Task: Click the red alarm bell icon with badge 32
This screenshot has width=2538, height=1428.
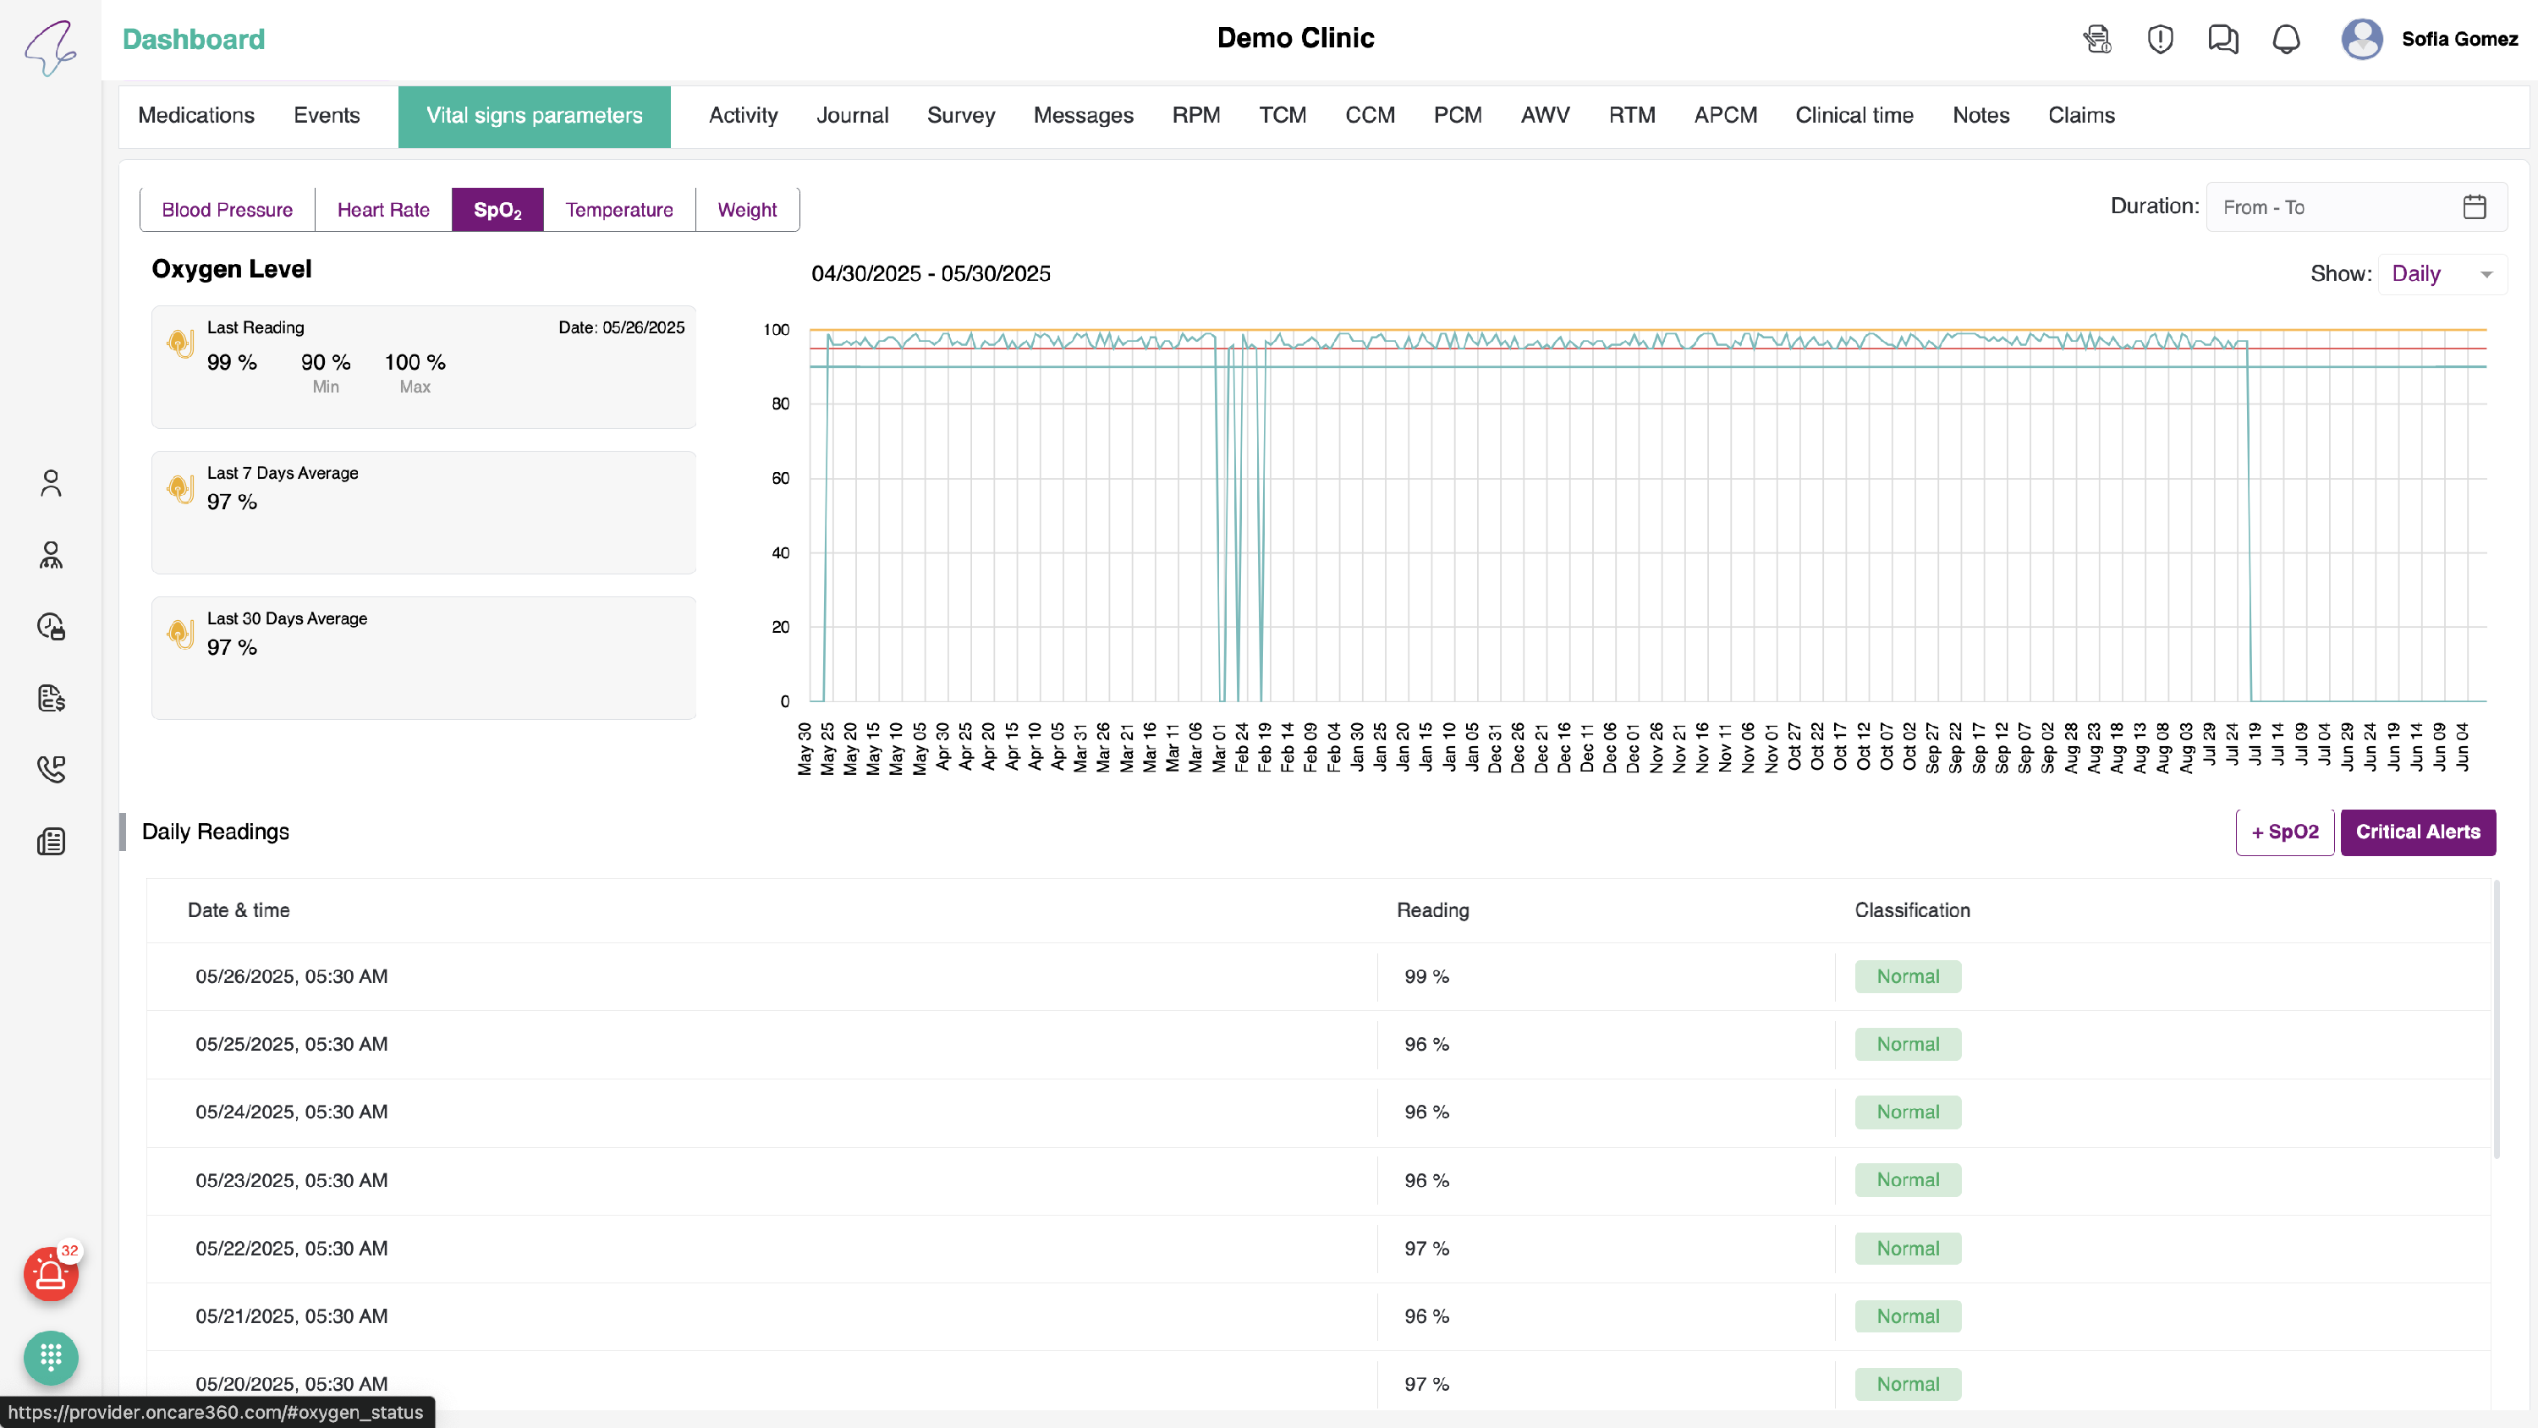Action: 50,1274
